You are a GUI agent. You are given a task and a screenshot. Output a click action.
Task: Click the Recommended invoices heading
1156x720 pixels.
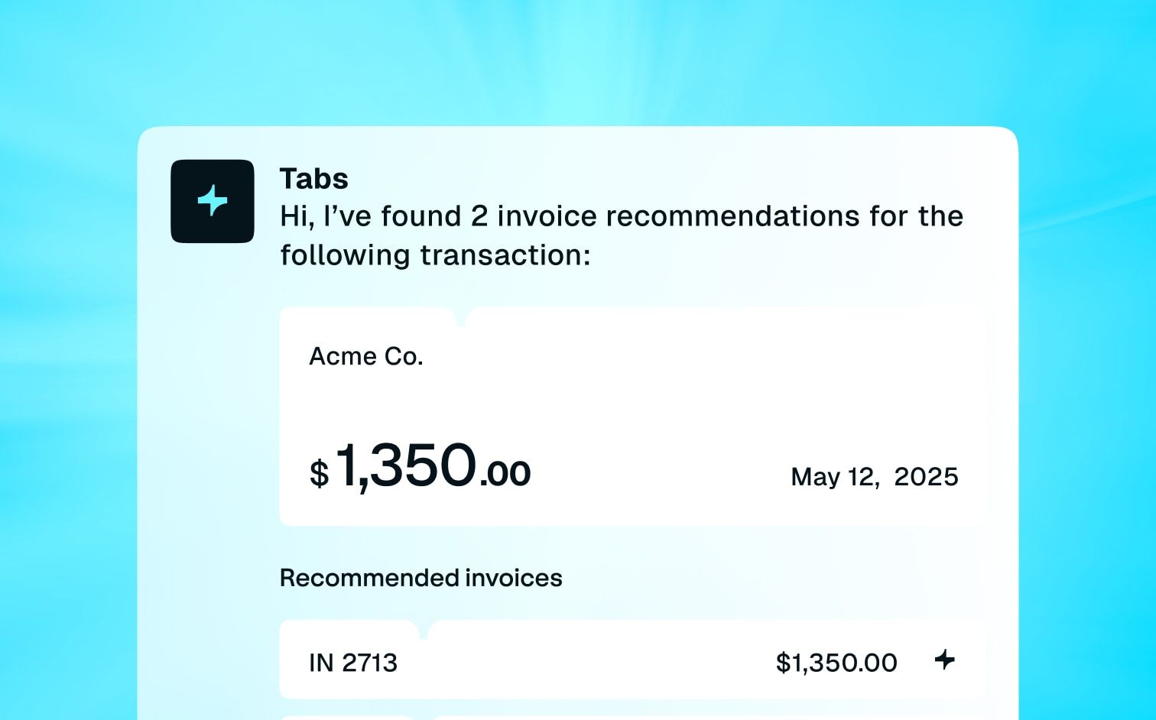pos(421,578)
